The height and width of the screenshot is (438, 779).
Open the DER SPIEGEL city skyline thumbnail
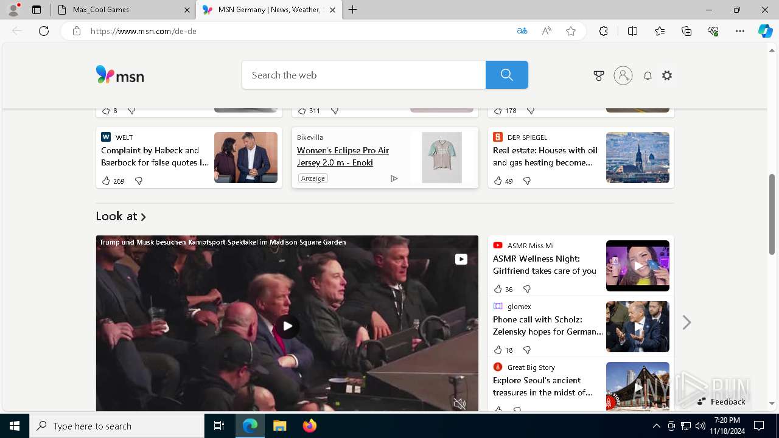pyautogui.click(x=638, y=158)
